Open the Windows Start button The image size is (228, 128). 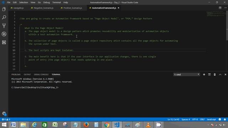4,125
